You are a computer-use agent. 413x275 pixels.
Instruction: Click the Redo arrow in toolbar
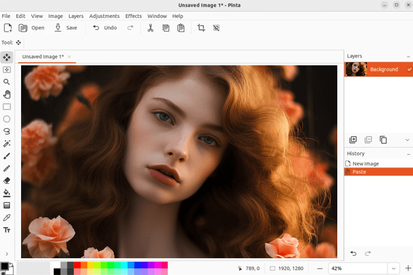pyautogui.click(x=130, y=27)
